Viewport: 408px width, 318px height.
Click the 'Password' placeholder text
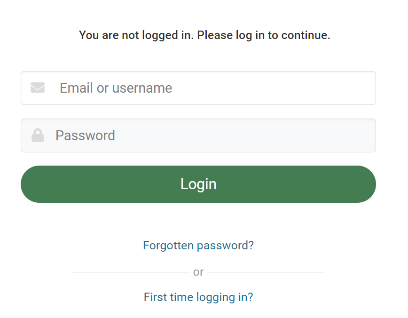point(85,135)
